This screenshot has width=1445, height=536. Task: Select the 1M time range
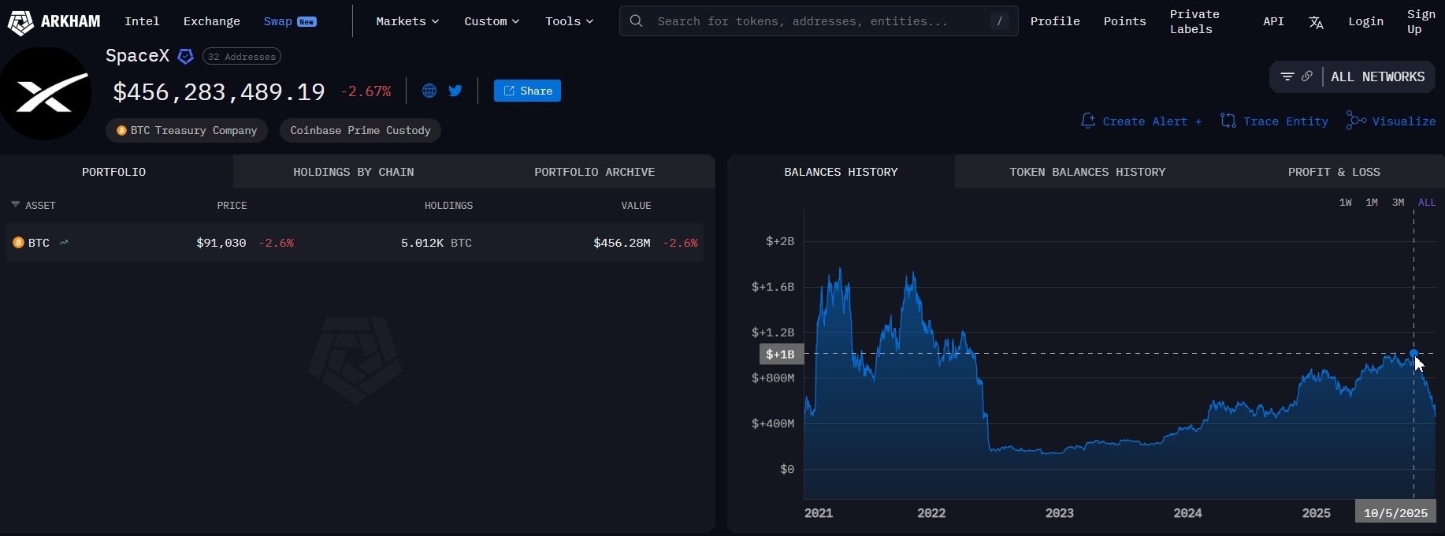pos(1372,203)
